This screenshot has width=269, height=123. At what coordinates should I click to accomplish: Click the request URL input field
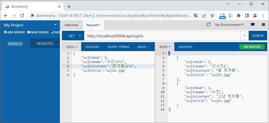click(x=162, y=36)
